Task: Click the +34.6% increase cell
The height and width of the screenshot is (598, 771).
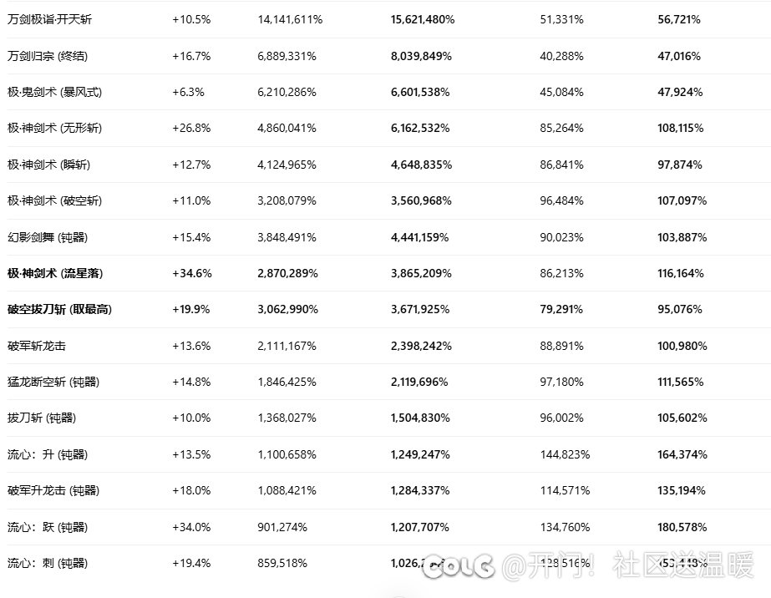Action: (x=191, y=273)
